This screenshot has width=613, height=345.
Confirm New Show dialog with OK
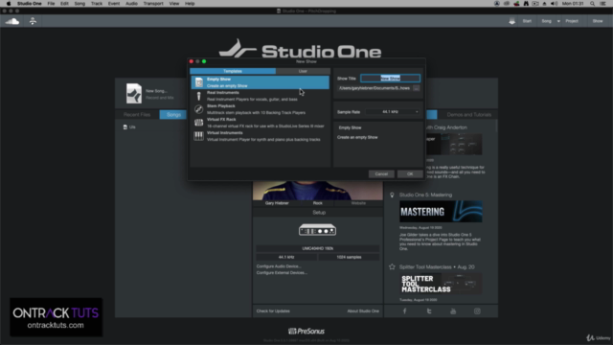[x=410, y=174]
